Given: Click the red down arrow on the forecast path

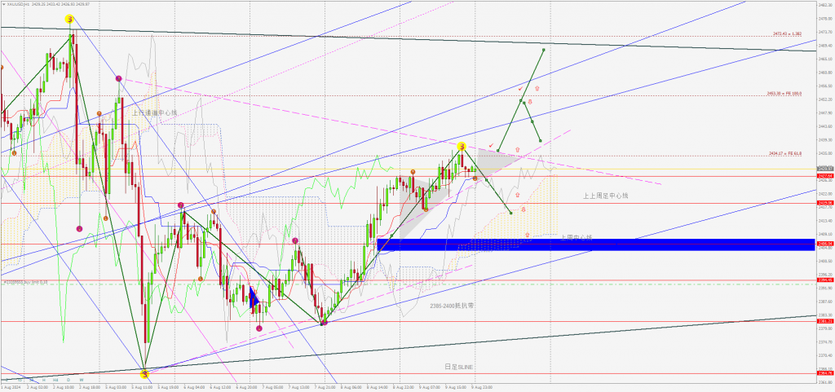Looking at the screenshot, I should pyautogui.click(x=529, y=102).
